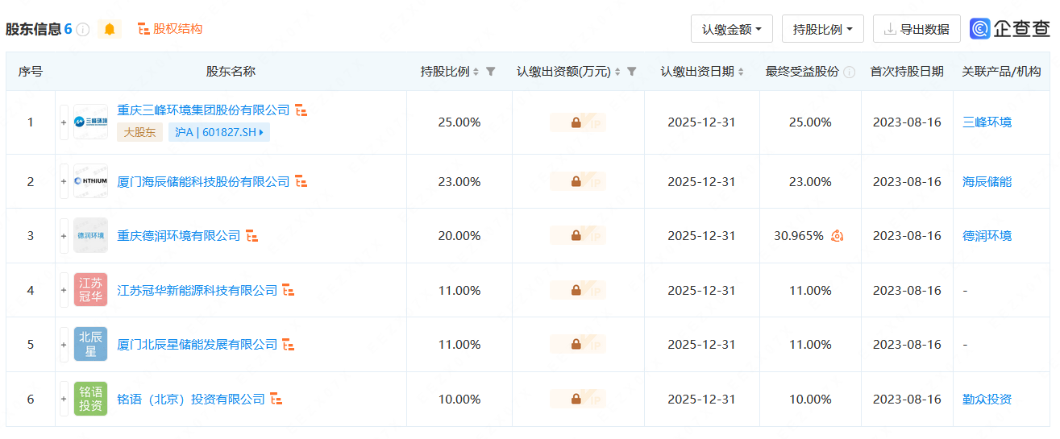Open the 持股比例 dropdown filter
The image size is (1060, 439).
[x=822, y=29]
